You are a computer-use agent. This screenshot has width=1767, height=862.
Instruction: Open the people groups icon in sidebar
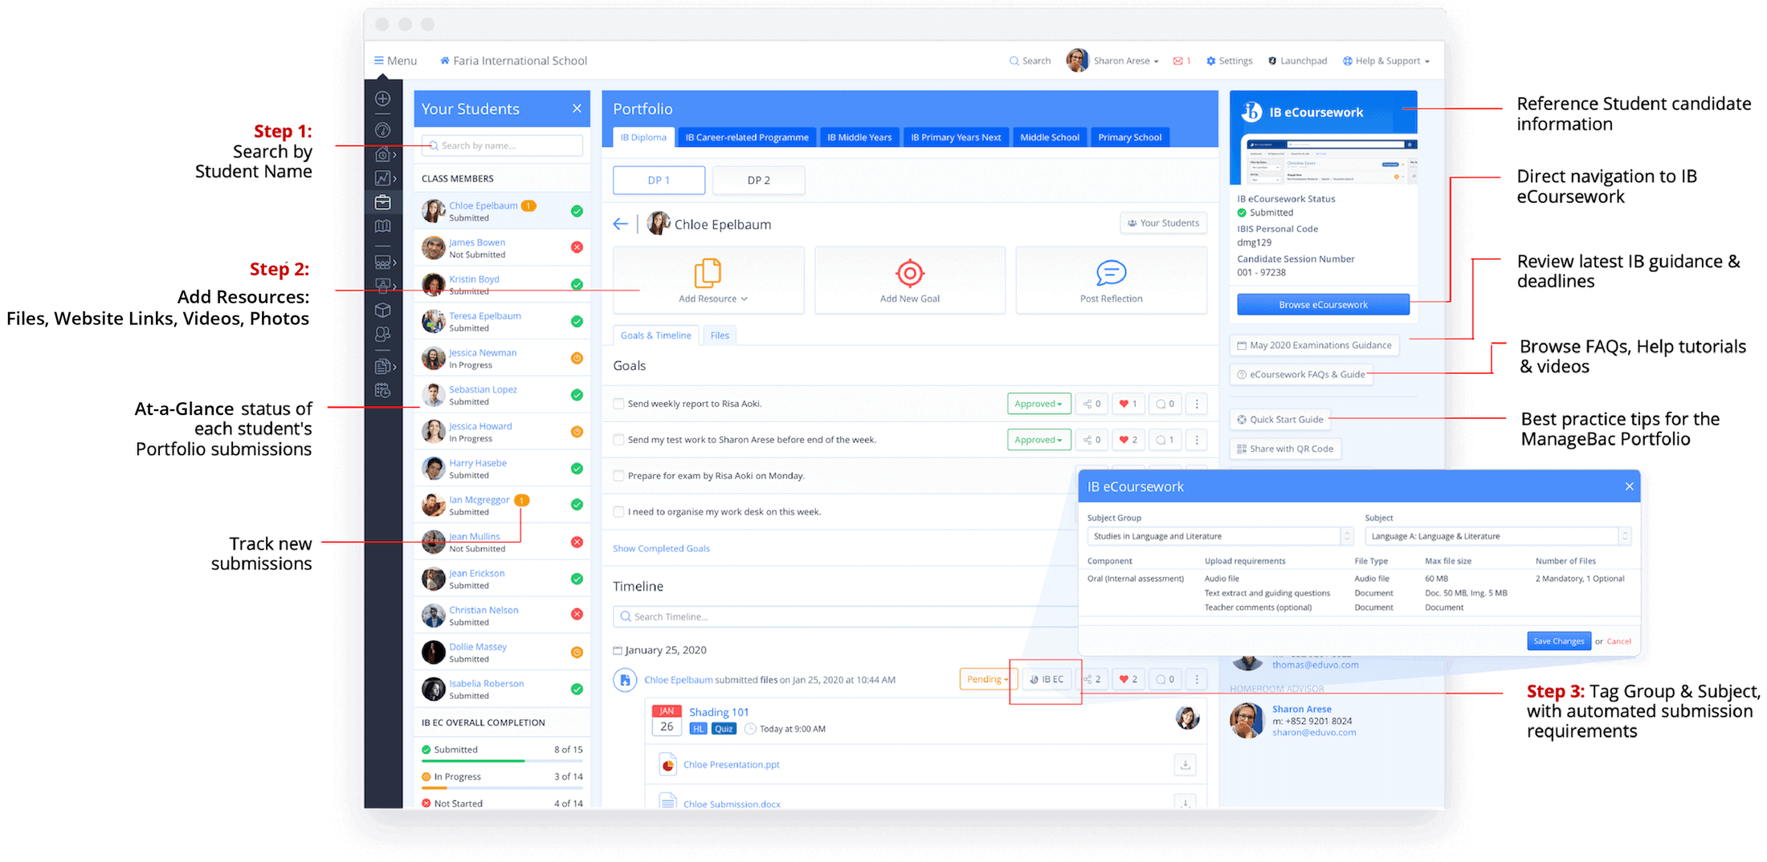point(383,334)
